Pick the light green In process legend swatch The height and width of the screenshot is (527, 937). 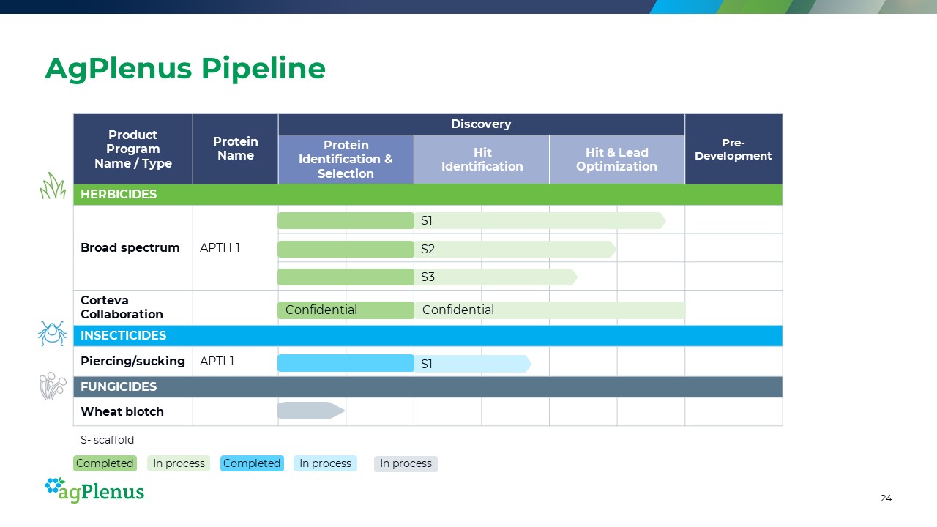pos(179,463)
